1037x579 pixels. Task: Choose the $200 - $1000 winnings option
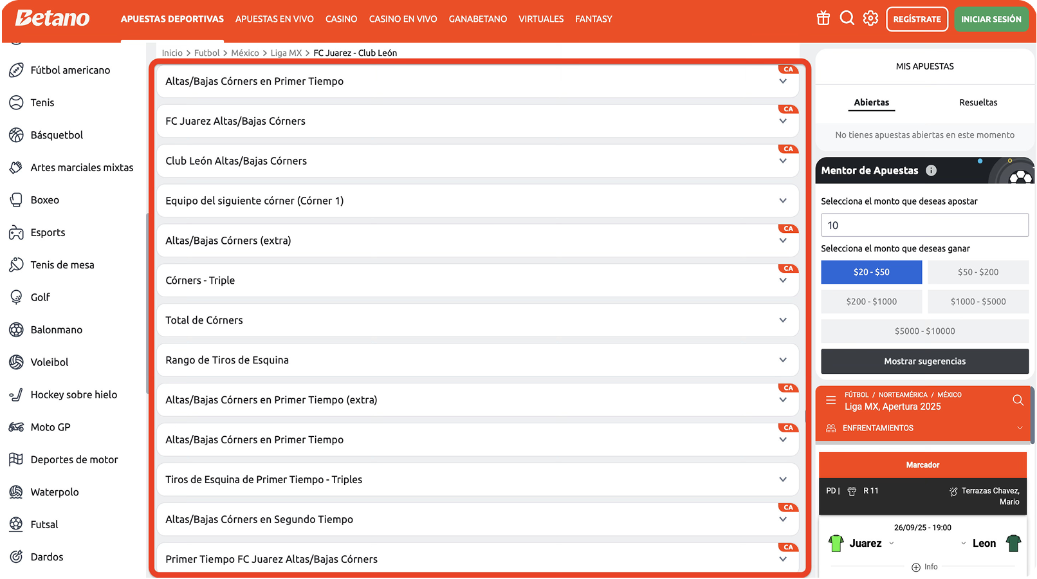pyautogui.click(x=871, y=302)
